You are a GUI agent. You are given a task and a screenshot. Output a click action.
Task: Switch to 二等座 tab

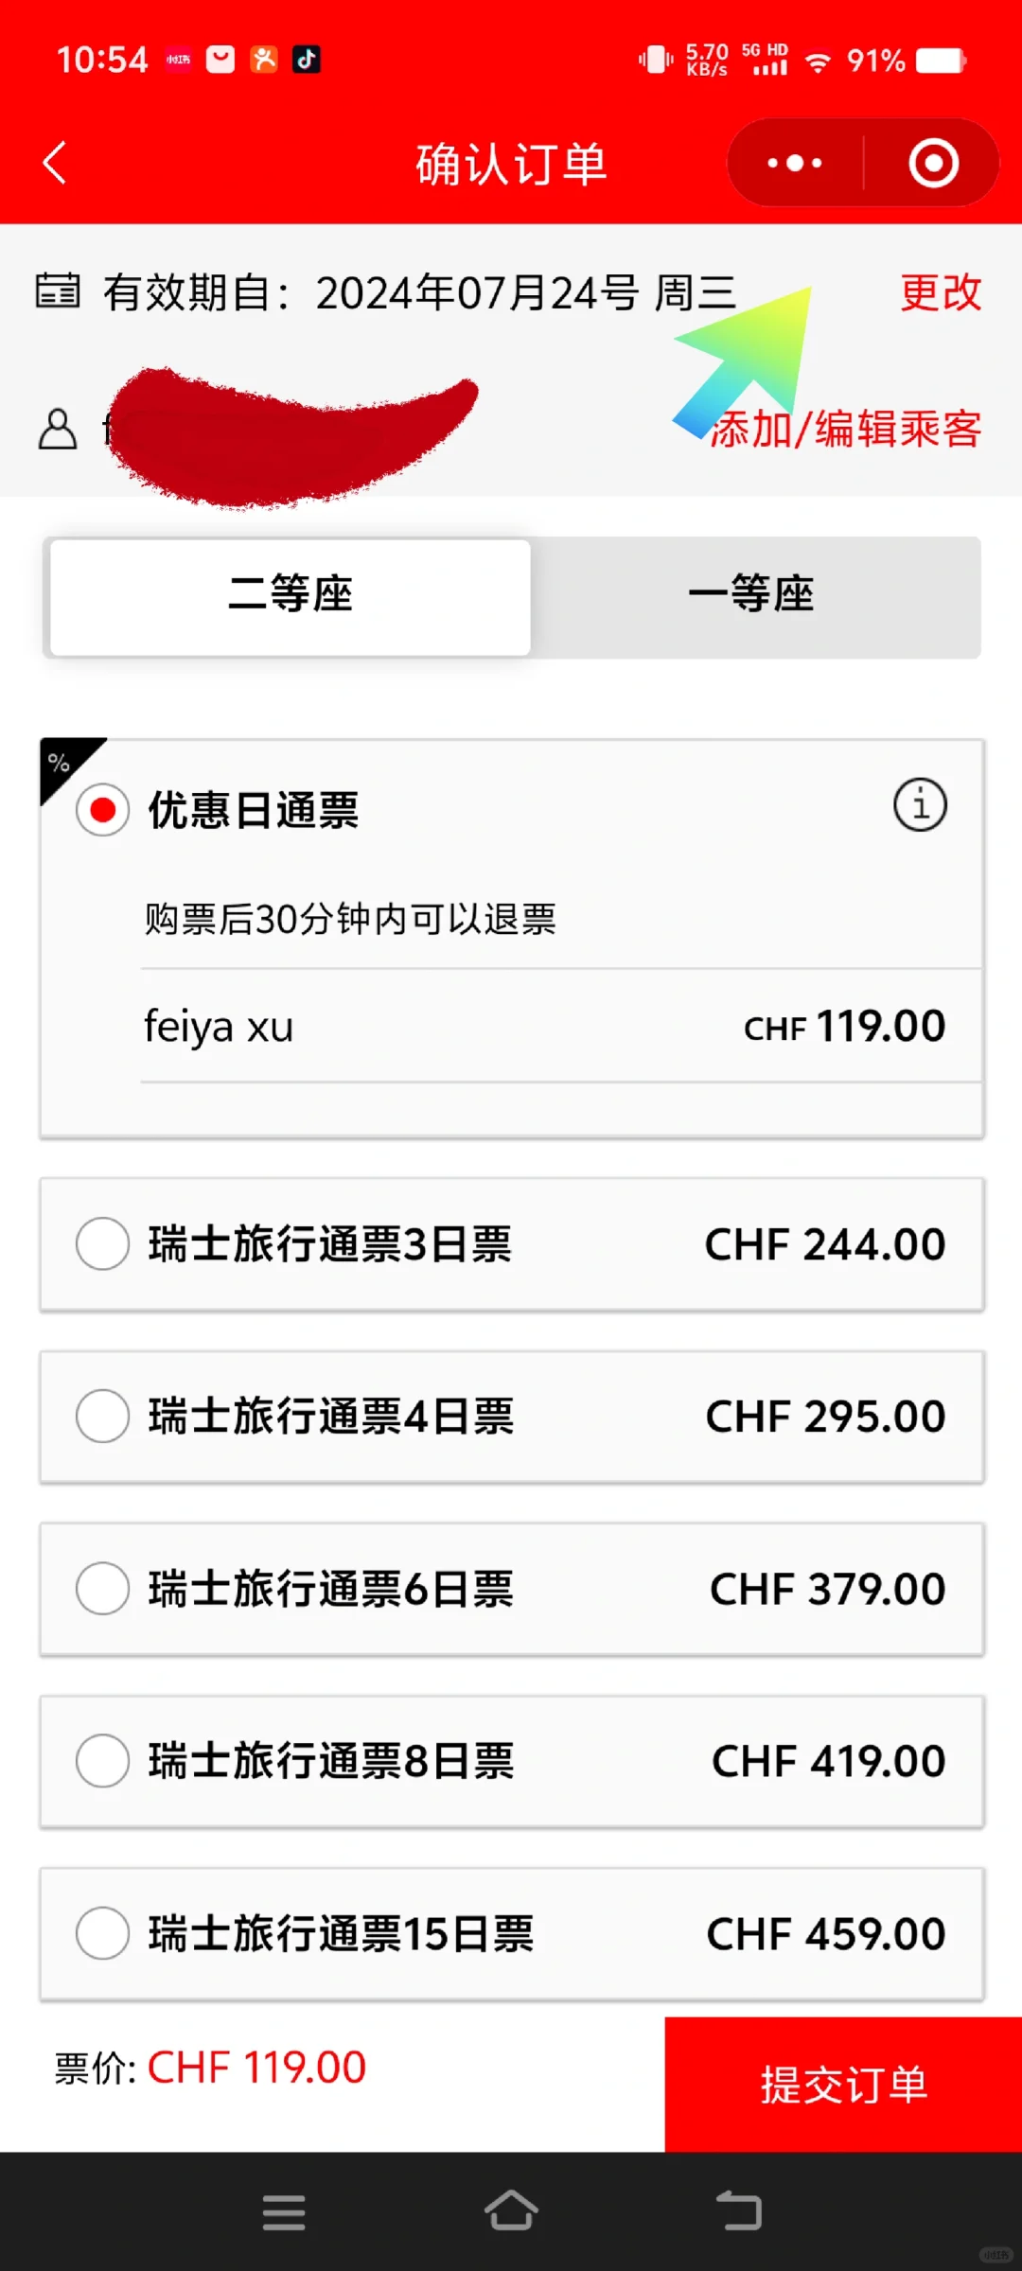[291, 595]
